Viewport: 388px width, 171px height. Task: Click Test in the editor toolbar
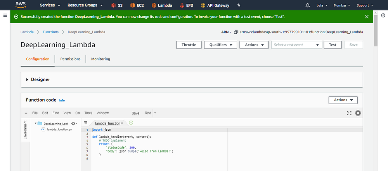148,113
